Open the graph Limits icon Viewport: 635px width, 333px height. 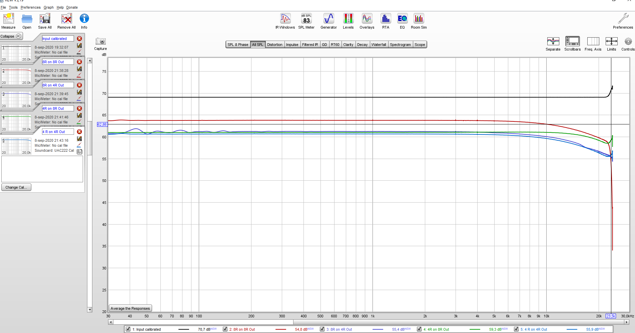click(x=611, y=41)
